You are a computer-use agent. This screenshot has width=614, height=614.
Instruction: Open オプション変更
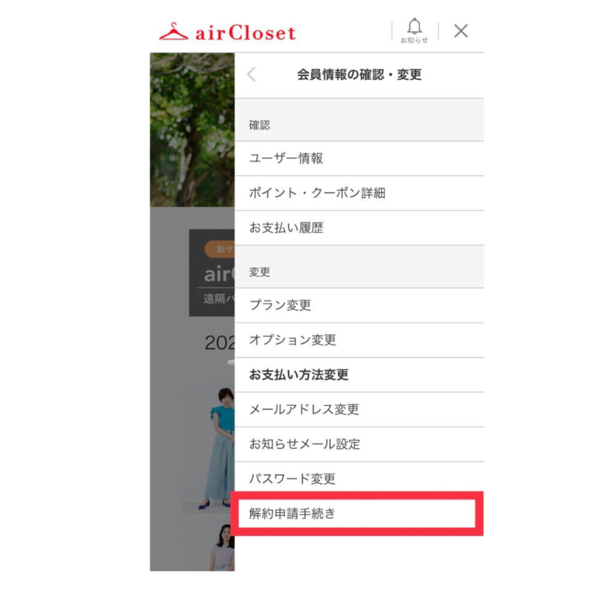click(359, 340)
